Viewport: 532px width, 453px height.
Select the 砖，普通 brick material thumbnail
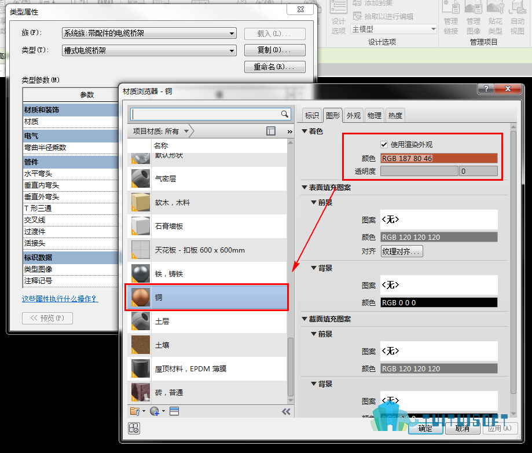point(141,393)
